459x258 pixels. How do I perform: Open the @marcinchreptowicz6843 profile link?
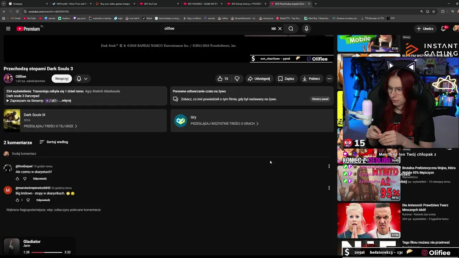click(x=33, y=188)
